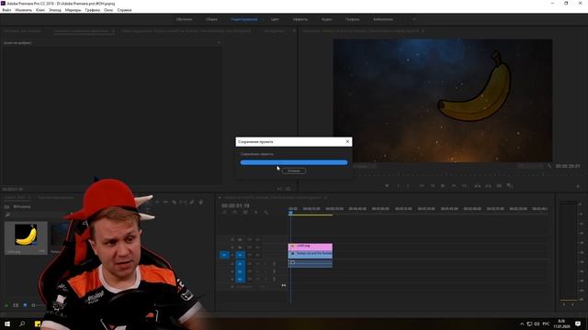
Task: Switch to the Аудио workspace tab
Action: 327,19
